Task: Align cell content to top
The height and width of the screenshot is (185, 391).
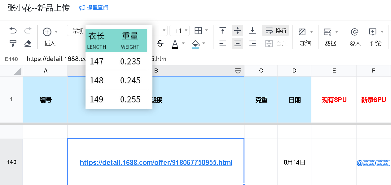Action: pos(222,30)
